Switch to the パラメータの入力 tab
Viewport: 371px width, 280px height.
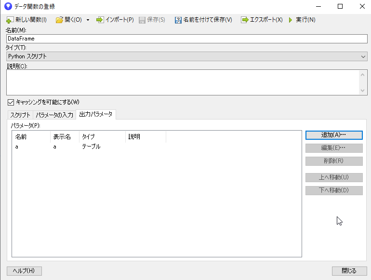(54, 115)
